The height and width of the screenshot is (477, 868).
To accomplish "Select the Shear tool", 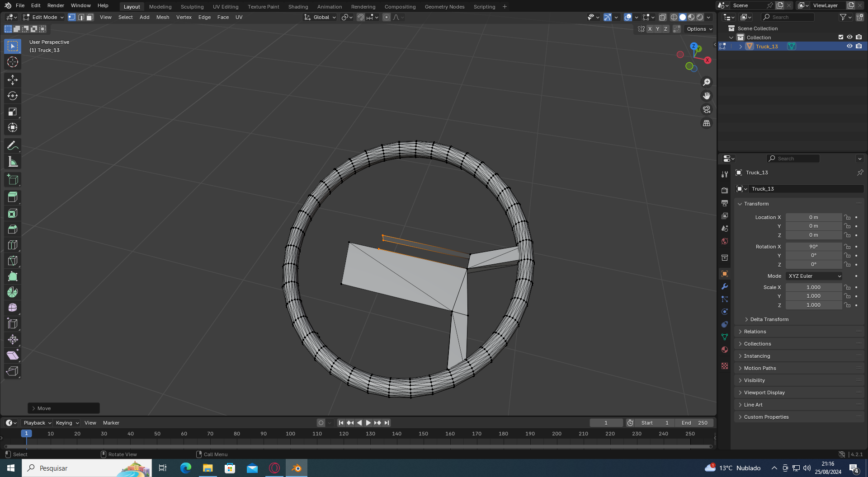I will tap(13, 355).
